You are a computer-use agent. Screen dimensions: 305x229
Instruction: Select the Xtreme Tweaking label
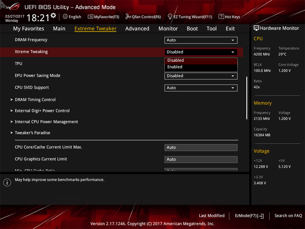(x=31, y=52)
